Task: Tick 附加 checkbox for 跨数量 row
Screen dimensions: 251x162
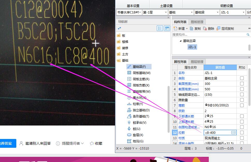Action: point(242,100)
